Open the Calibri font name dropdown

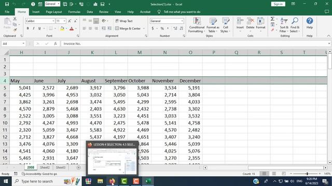tap(53, 21)
